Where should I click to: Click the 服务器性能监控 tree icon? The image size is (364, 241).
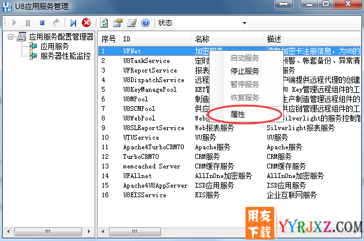(33, 56)
